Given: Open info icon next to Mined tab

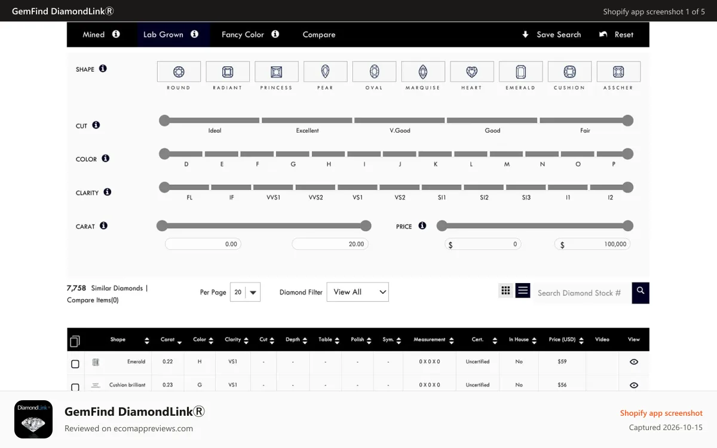Looking at the screenshot, I should click(x=116, y=34).
